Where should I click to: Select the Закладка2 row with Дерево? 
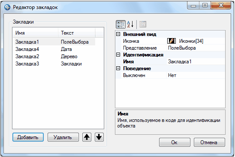click(x=55, y=56)
